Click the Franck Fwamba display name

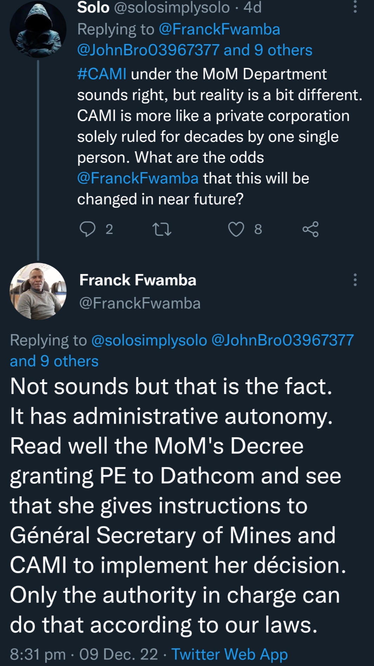[x=138, y=280]
